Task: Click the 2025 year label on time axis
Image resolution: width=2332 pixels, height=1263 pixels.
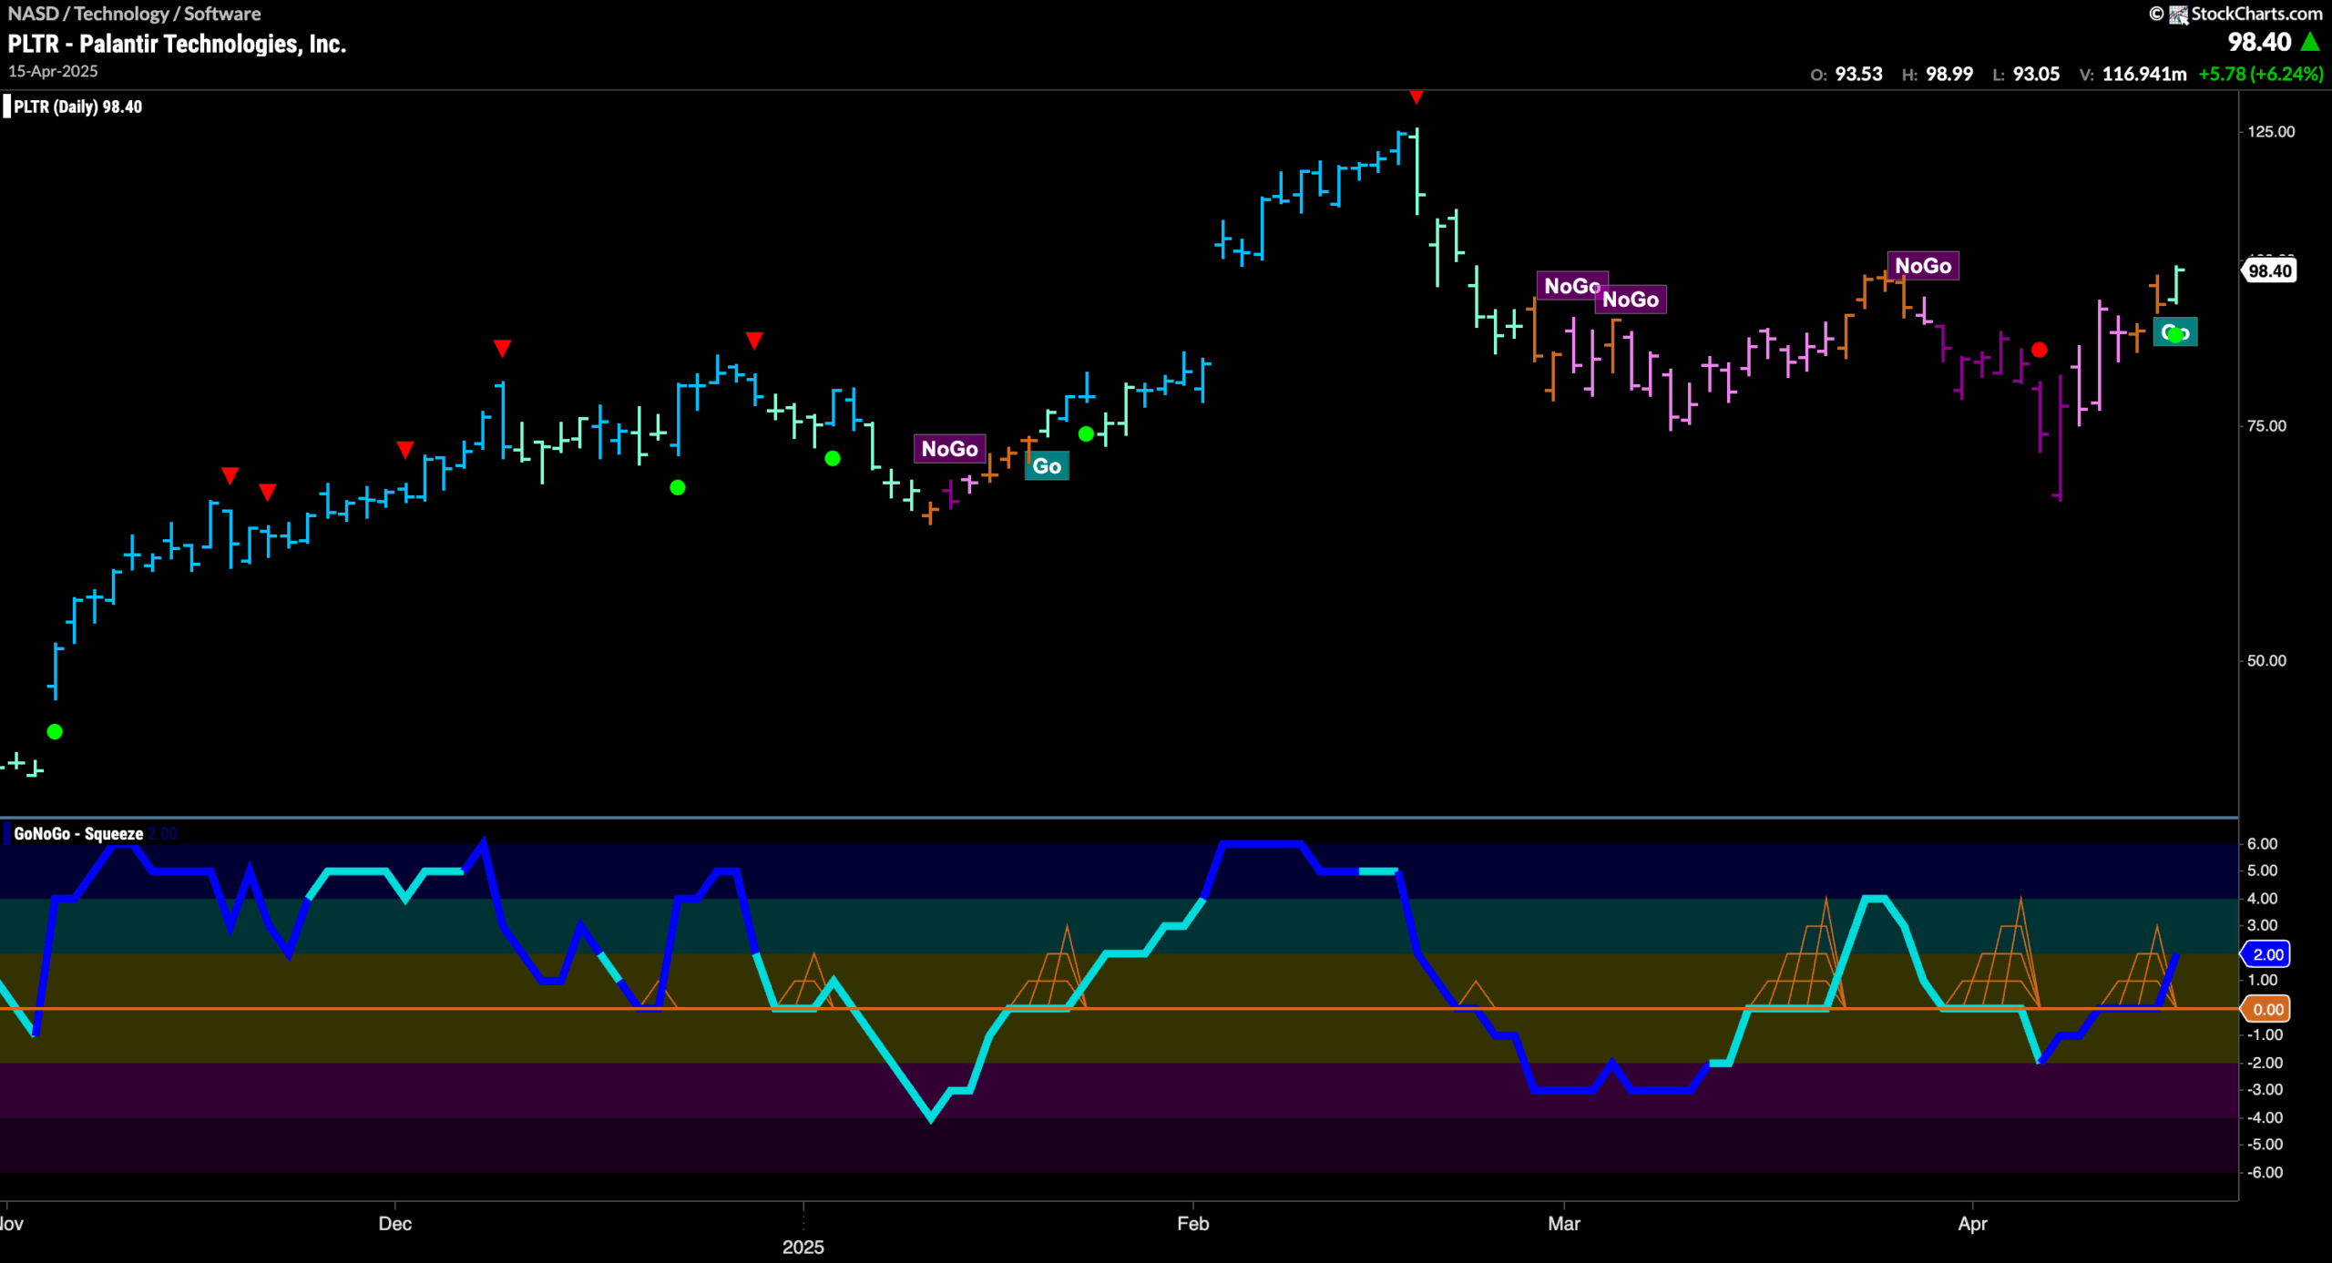Action: 803,1247
